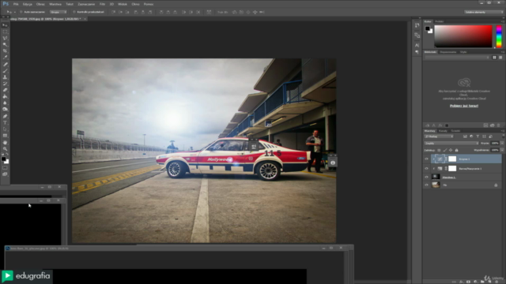Hide the Tło background layer
The height and width of the screenshot is (284, 506).
pyautogui.click(x=426, y=185)
